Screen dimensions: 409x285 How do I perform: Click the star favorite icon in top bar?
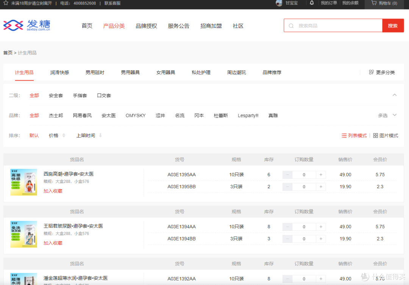click(6, 3)
